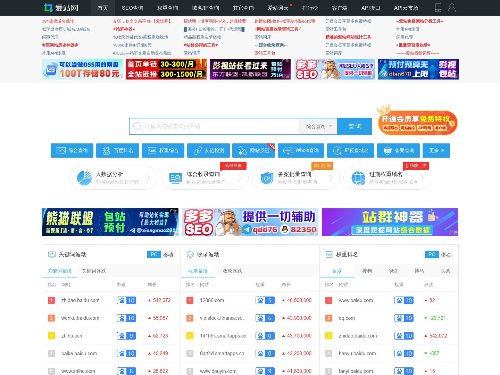Expand 过期权重域名 card chevron
The height and width of the screenshot is (375, 500).
click(422, 178)
